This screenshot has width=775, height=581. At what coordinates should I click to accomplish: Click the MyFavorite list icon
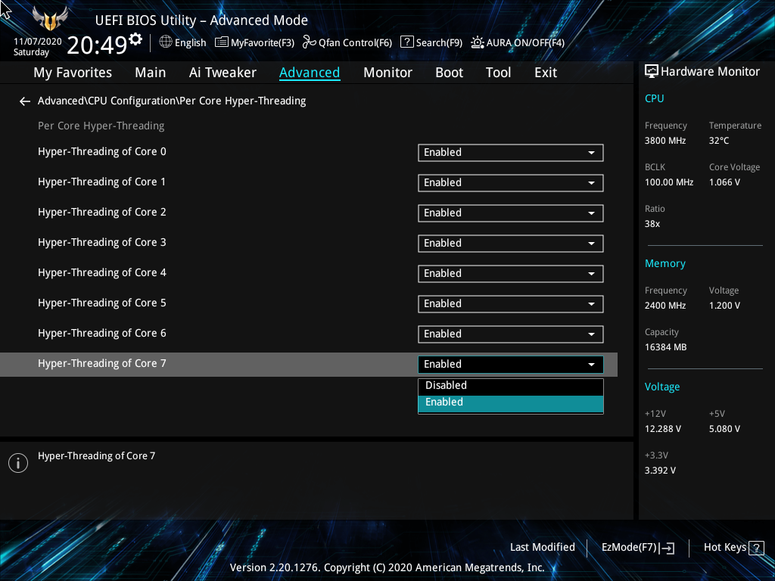[x=222, y=42]
